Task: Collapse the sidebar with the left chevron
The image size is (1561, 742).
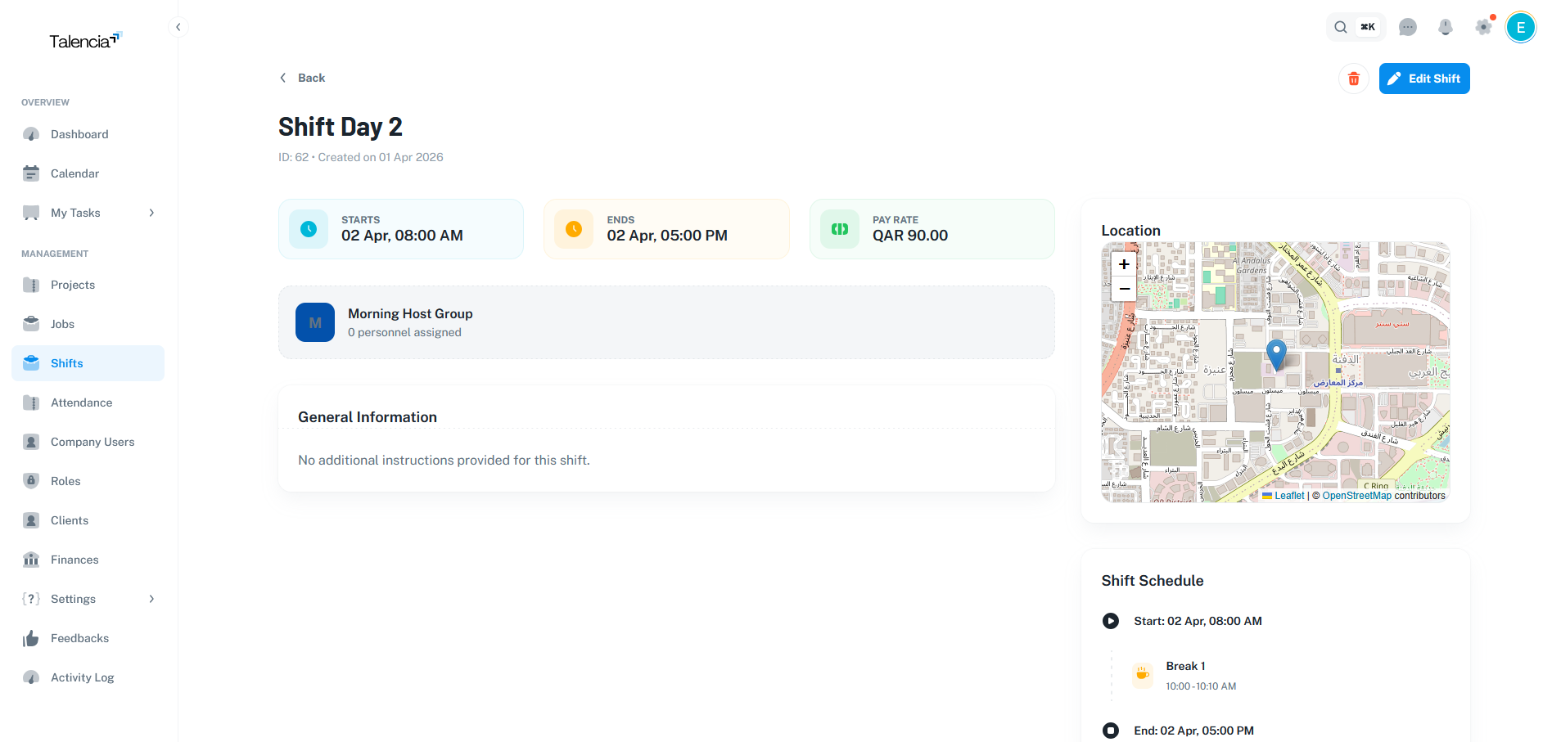Action: click(178, 27)
